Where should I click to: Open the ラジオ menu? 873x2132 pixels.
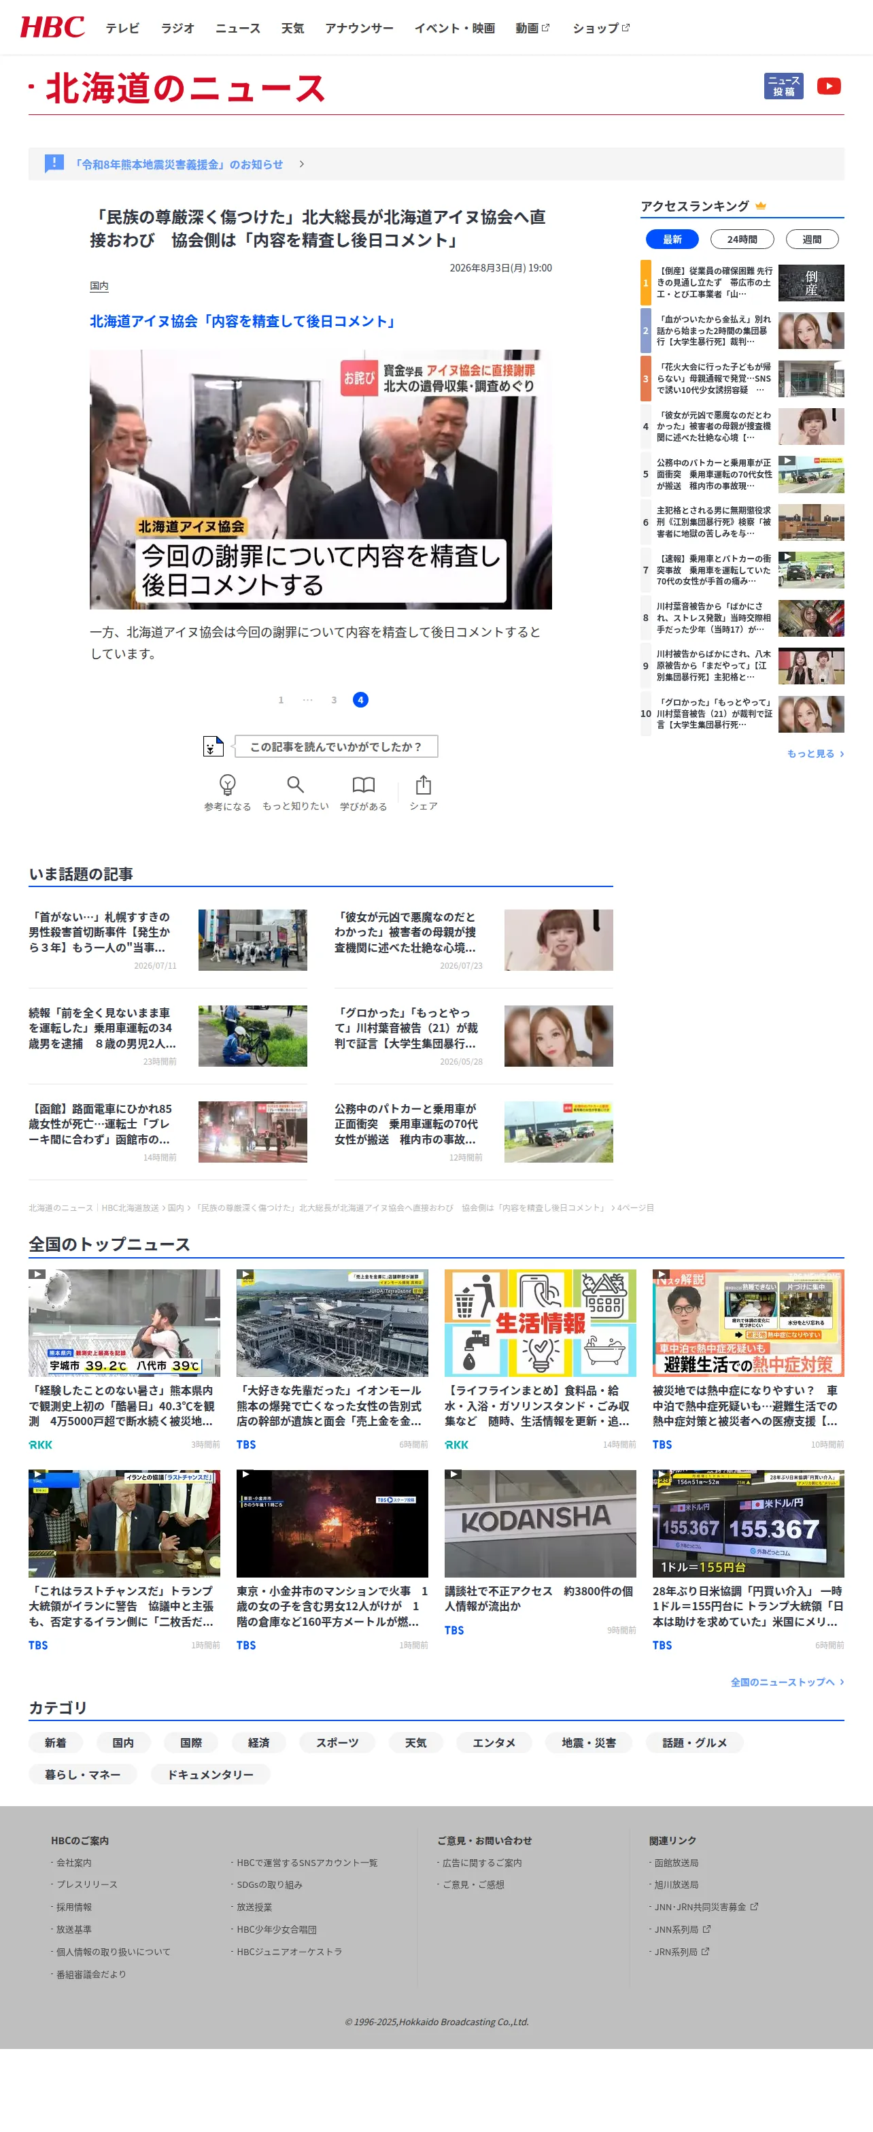pyautogui.click(x=177, y=28)
